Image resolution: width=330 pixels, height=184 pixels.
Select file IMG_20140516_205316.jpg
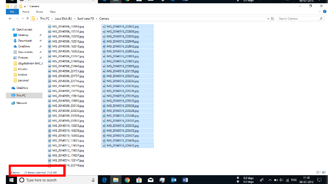(127, 91)
